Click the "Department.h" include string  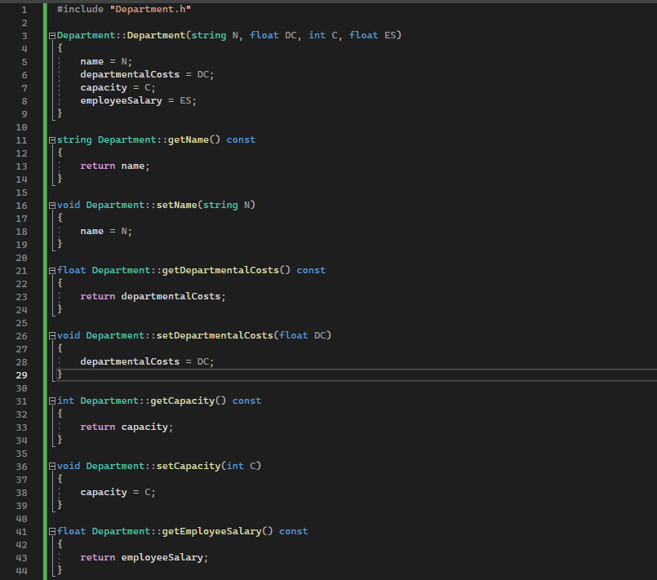pos(150,9)
